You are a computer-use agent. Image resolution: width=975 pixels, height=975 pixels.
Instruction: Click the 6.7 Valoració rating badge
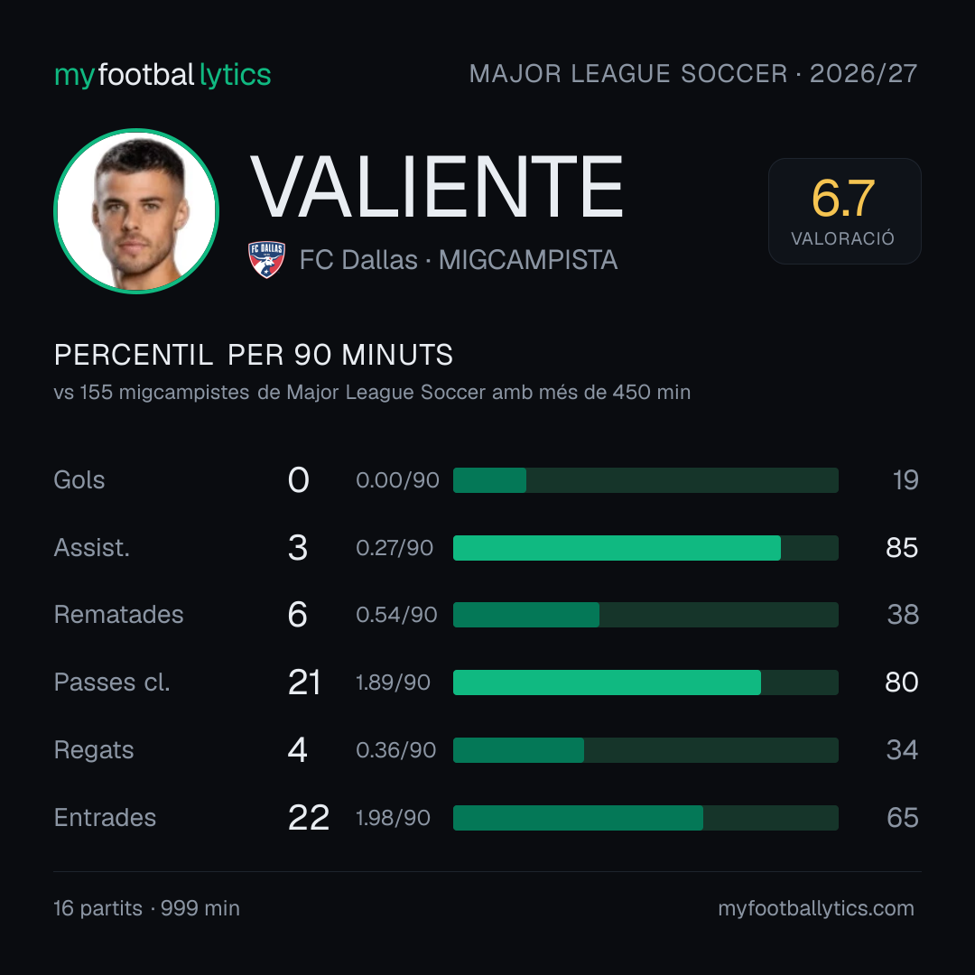[844, 210]
